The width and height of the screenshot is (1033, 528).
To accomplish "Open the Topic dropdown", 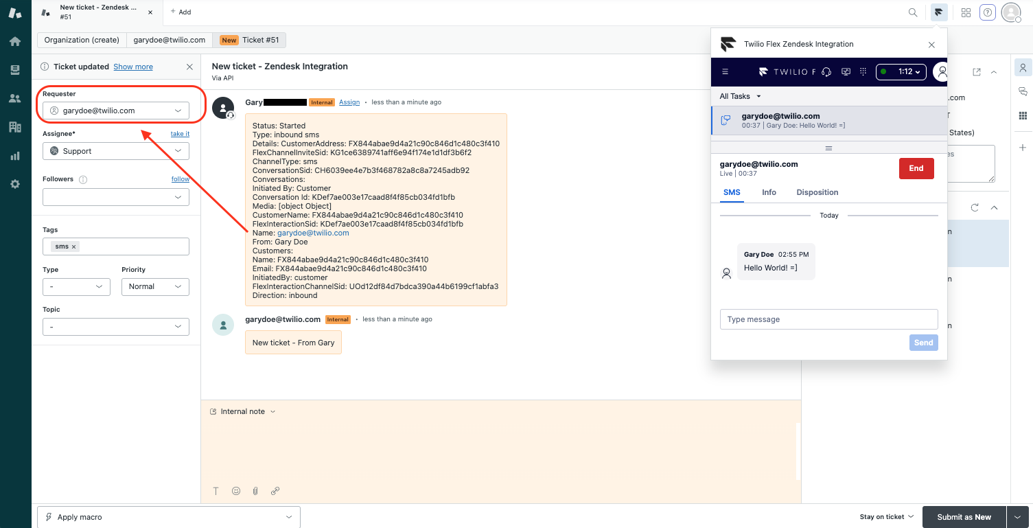I will click(x=116, y=327).
